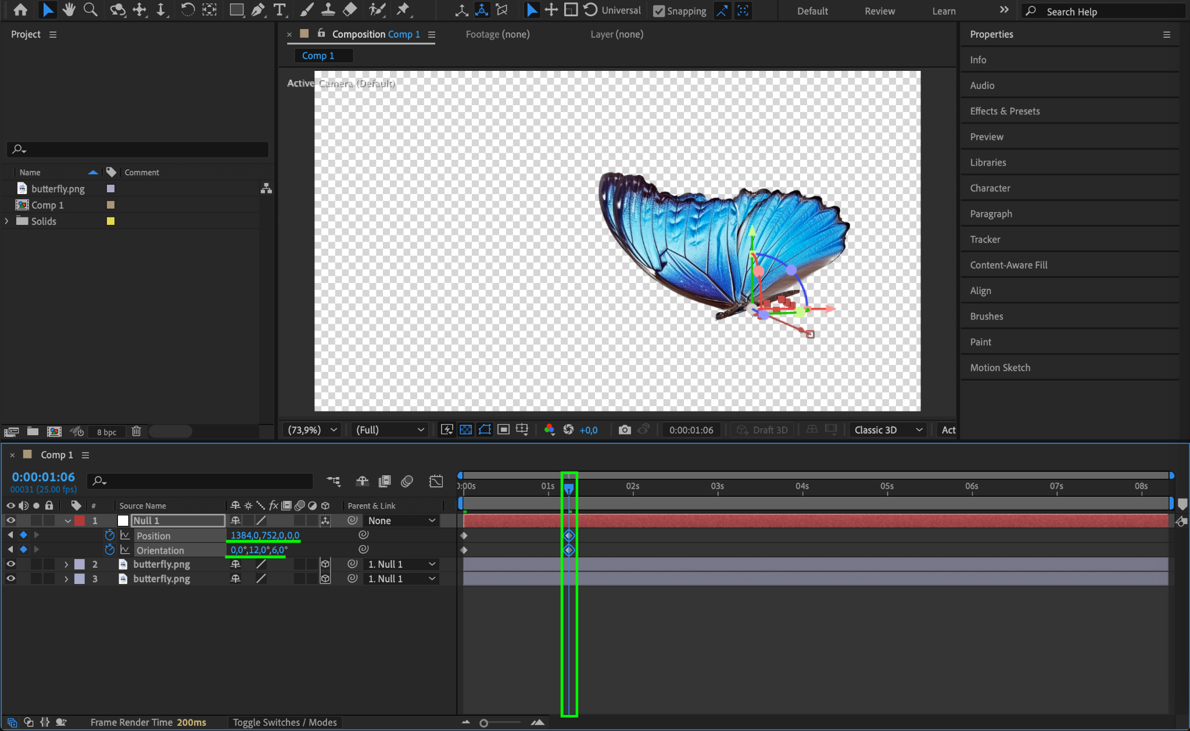
Task: Select the Zoom tool
Action: coord(90,10)
